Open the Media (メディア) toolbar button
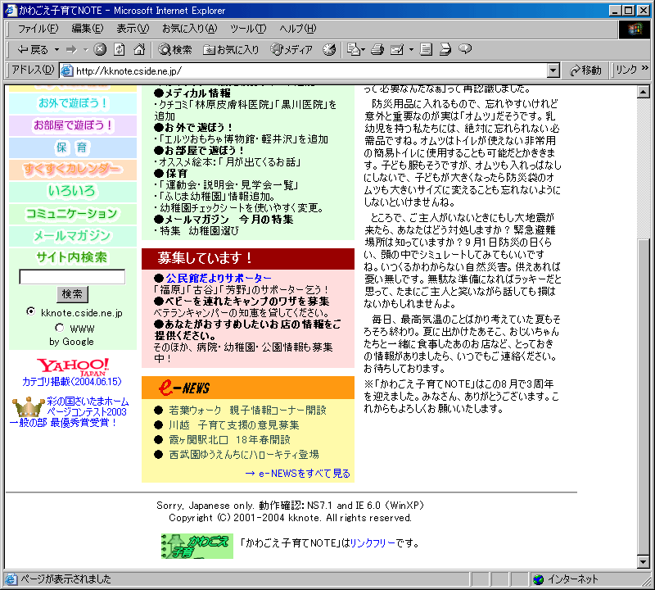 coord(291,50)
